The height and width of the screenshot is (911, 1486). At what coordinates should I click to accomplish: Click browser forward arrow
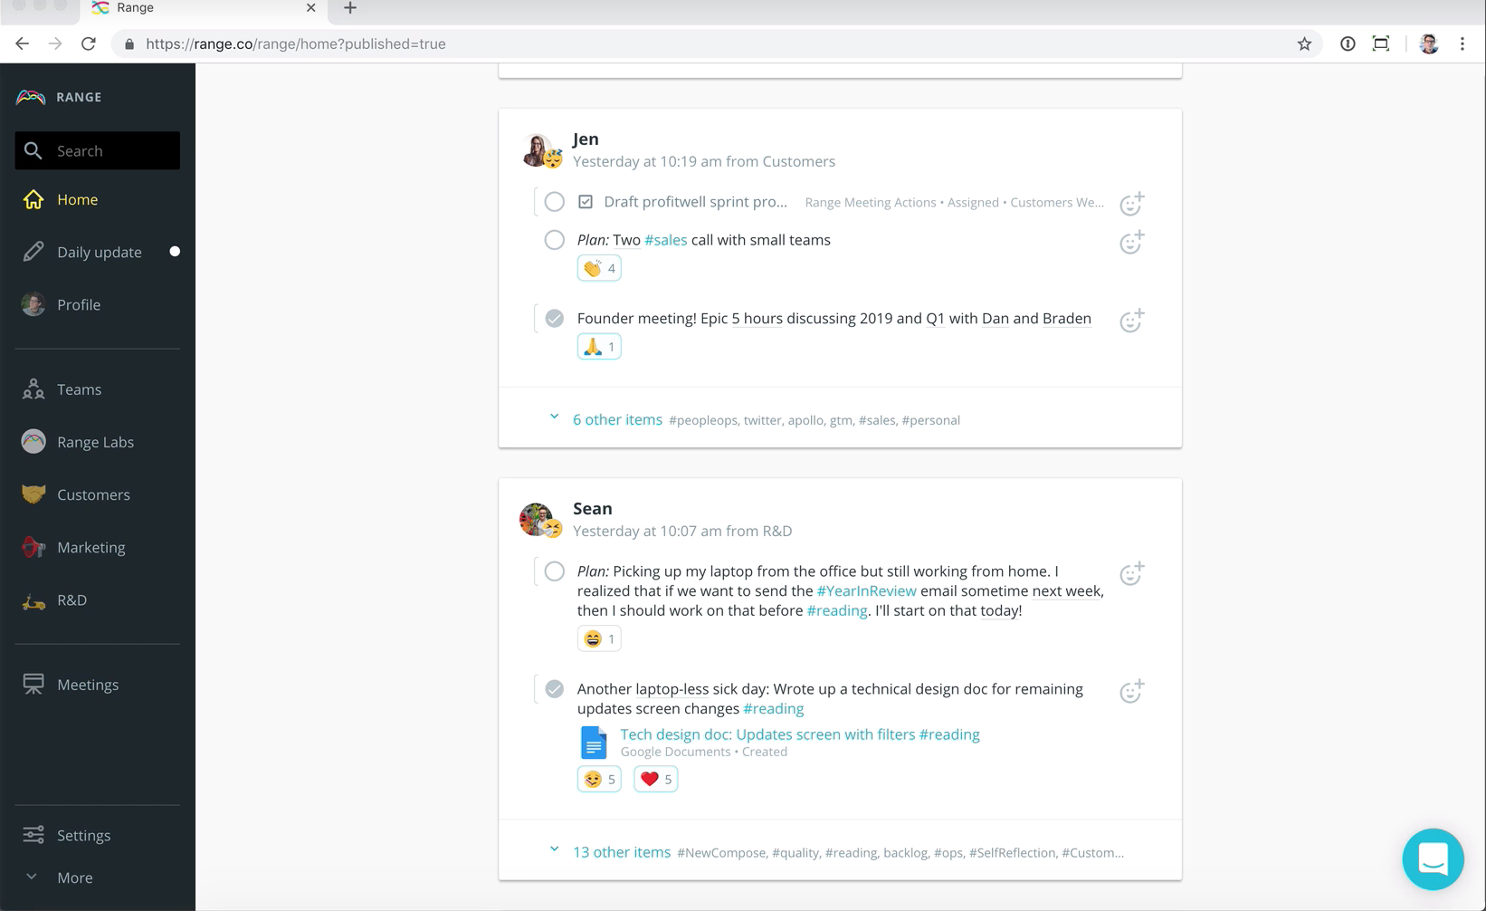55,43
